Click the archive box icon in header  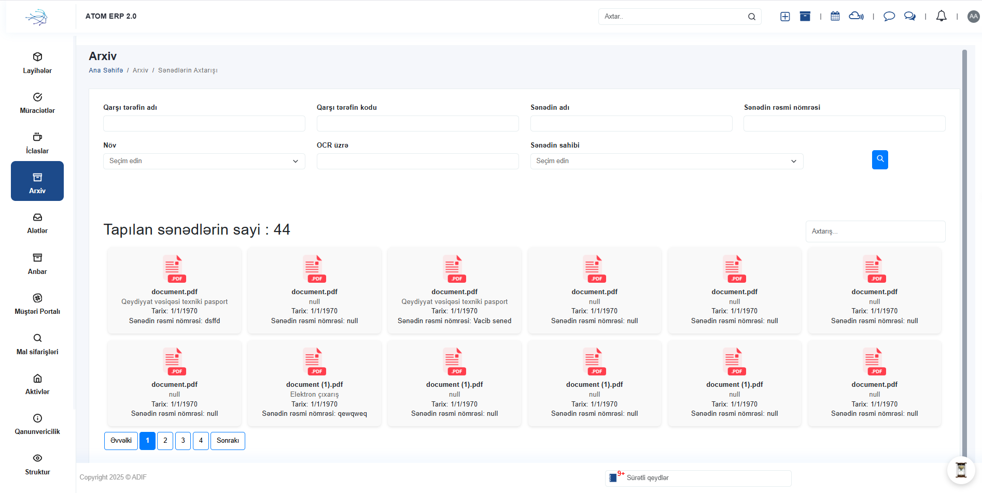(x=805, y=16)
